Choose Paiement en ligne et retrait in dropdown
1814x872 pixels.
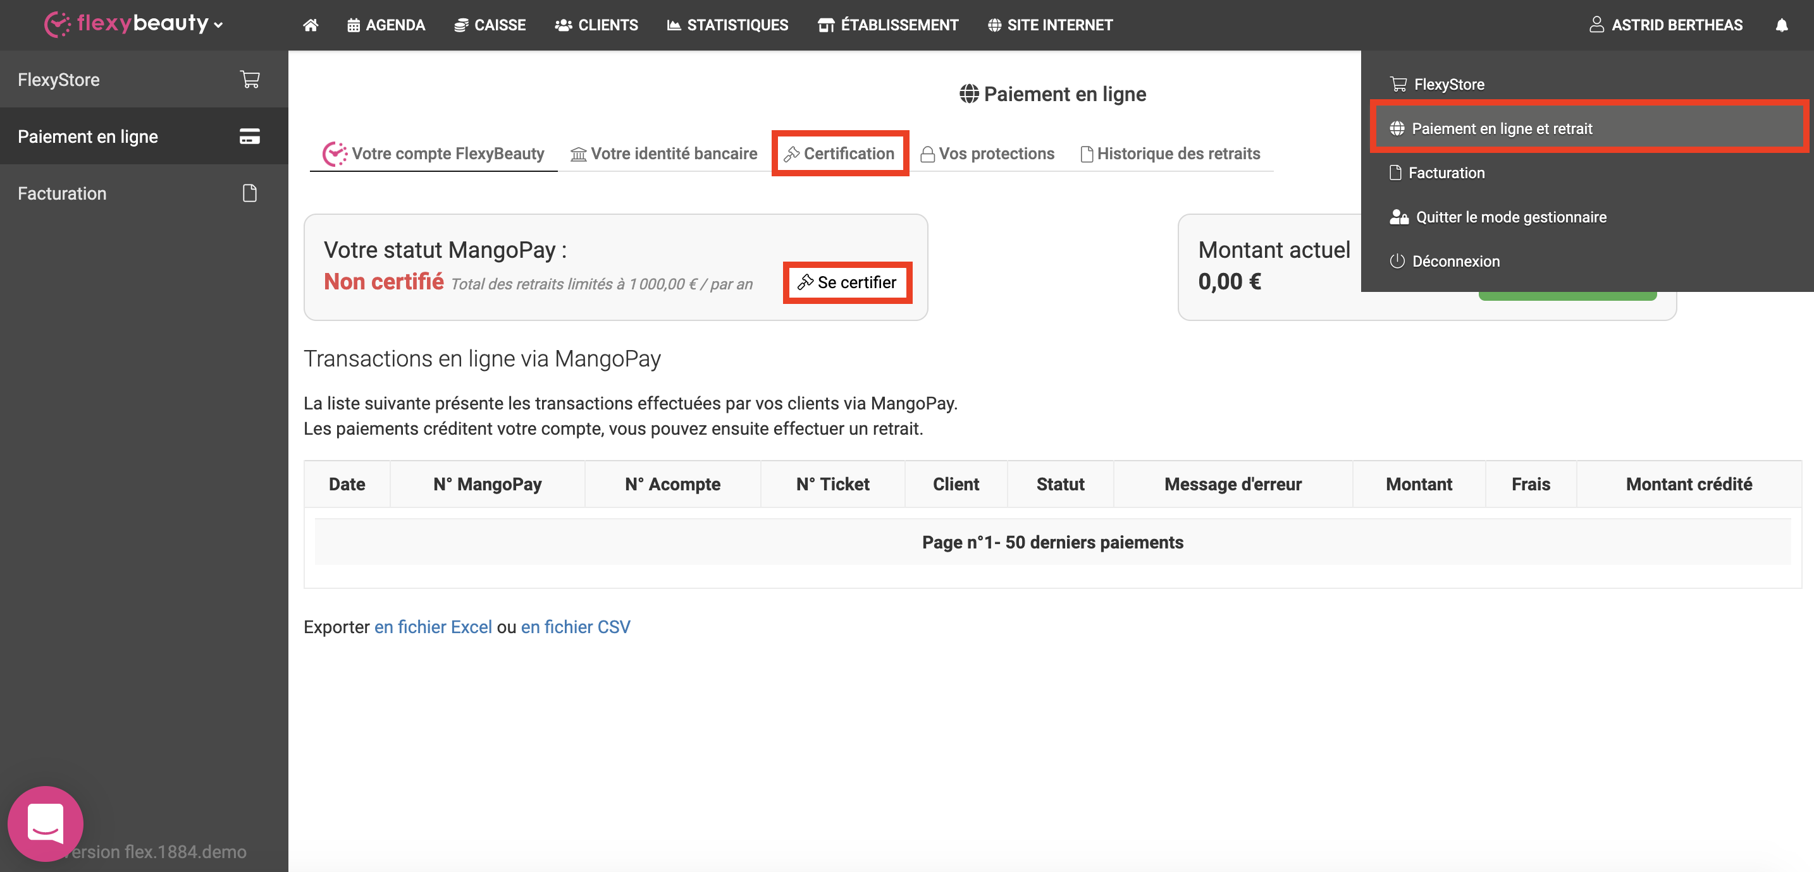pos(1586,129)
